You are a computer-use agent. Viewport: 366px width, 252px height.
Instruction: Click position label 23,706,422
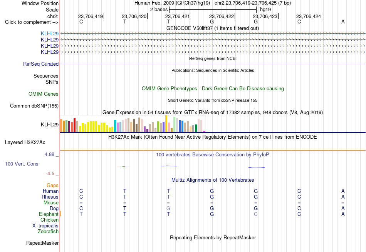[222, 16]
